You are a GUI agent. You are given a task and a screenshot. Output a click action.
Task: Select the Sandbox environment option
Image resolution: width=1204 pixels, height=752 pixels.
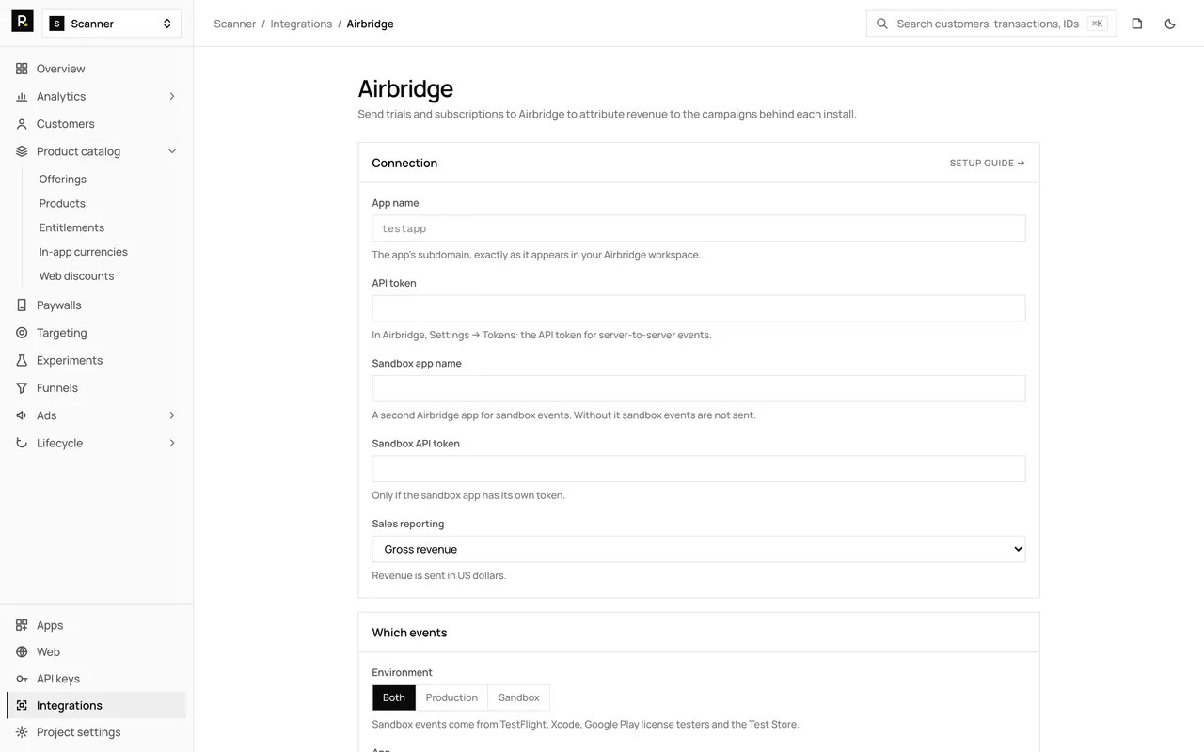(519, 697)
